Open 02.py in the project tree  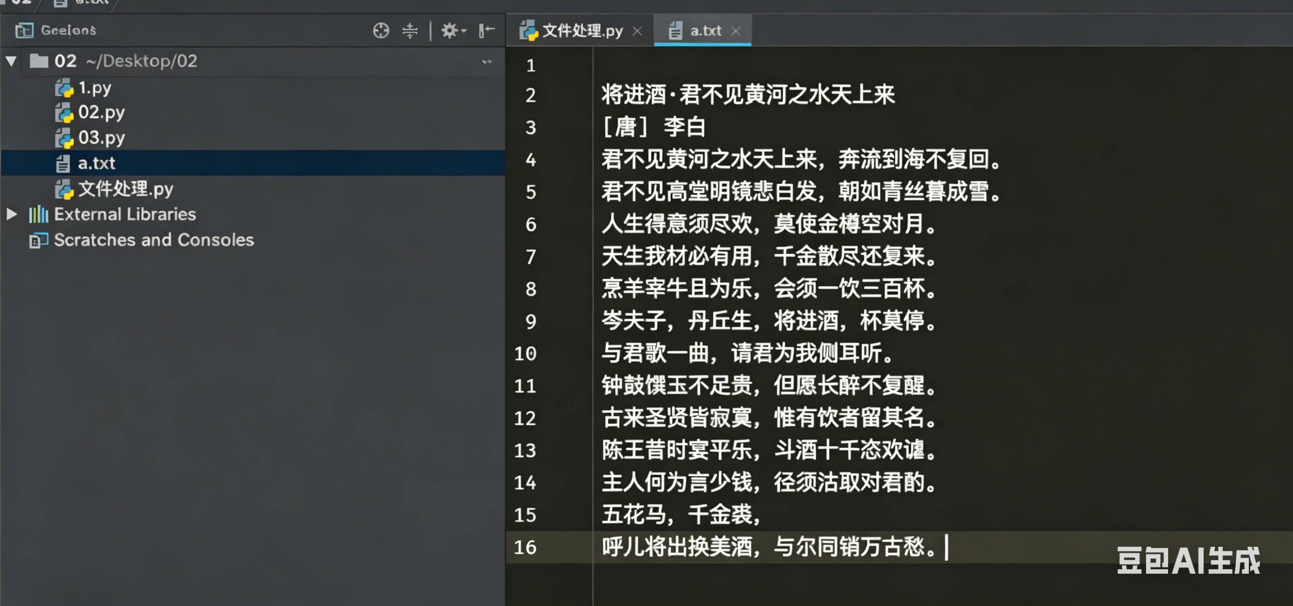101,112
